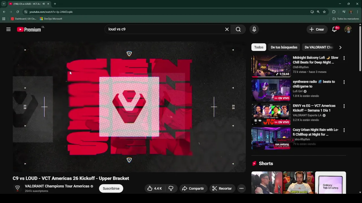Open the Chrome apps grid icon
The width and height of the screenshot is (362, 203).
click(4, 19)
